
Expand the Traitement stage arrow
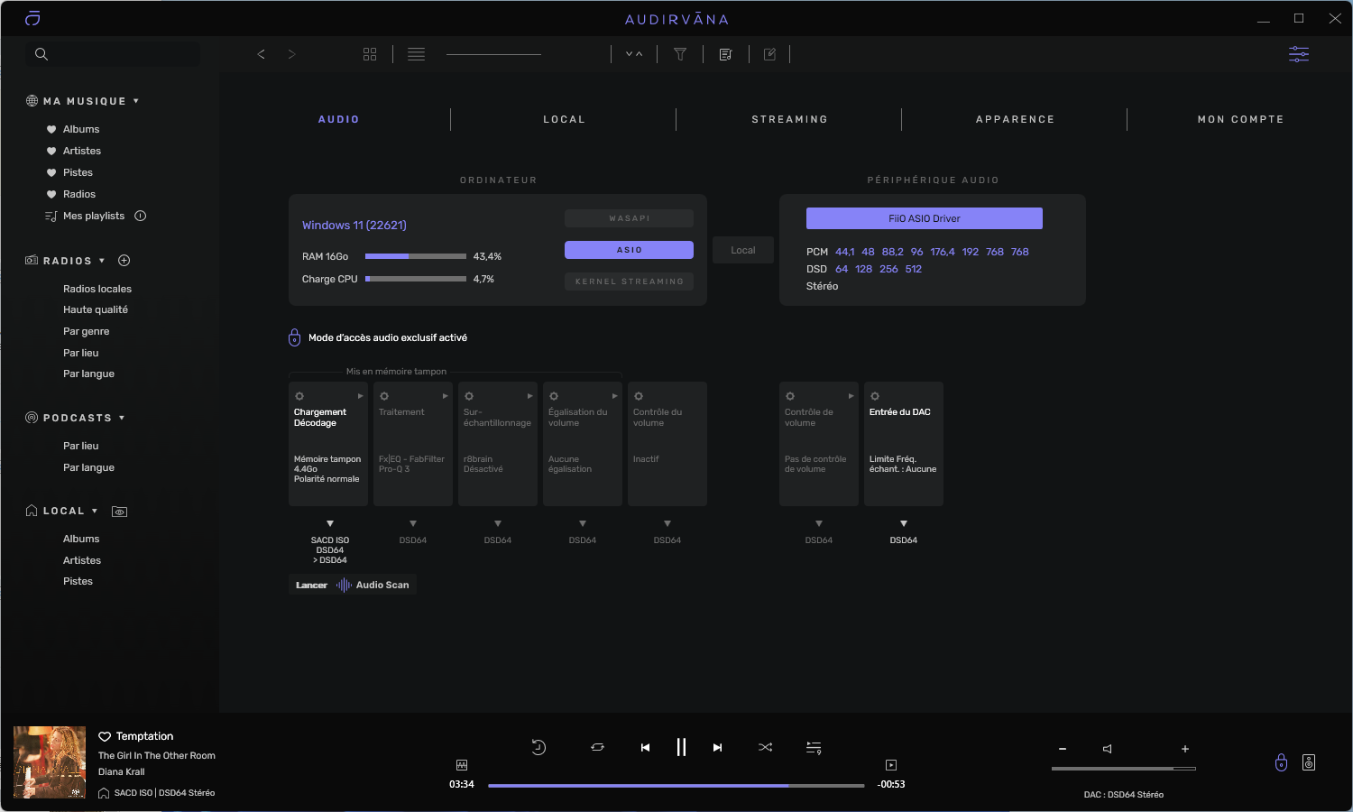446,396
